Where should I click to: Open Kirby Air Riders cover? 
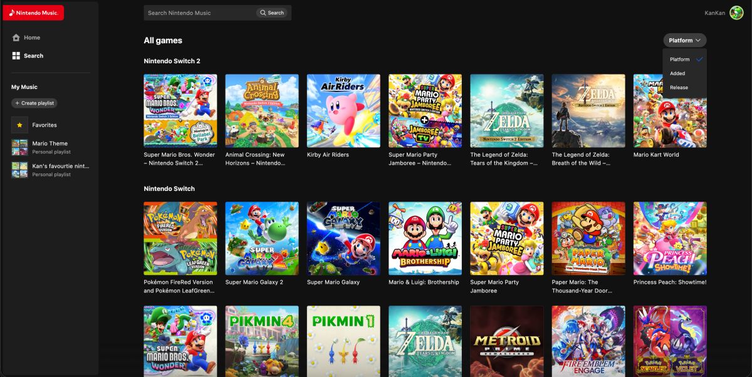point(343,111)
